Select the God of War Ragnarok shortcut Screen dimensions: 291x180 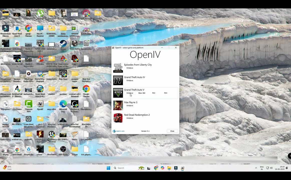pos(40,76)
